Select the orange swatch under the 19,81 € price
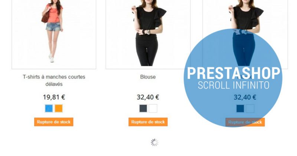Screen dimensions: 297x156 [59, 108]
